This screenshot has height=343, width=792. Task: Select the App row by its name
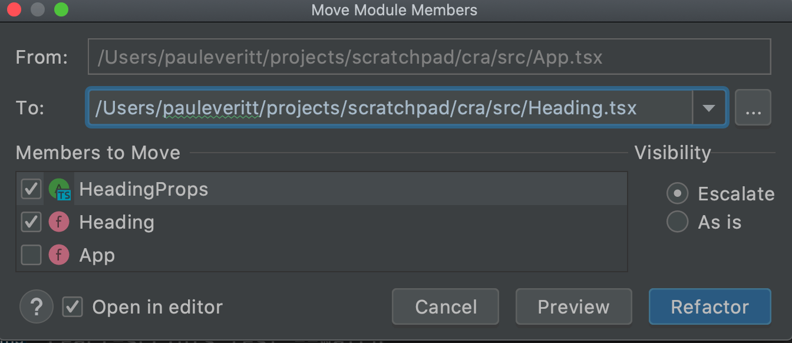(x=97, y=255)
